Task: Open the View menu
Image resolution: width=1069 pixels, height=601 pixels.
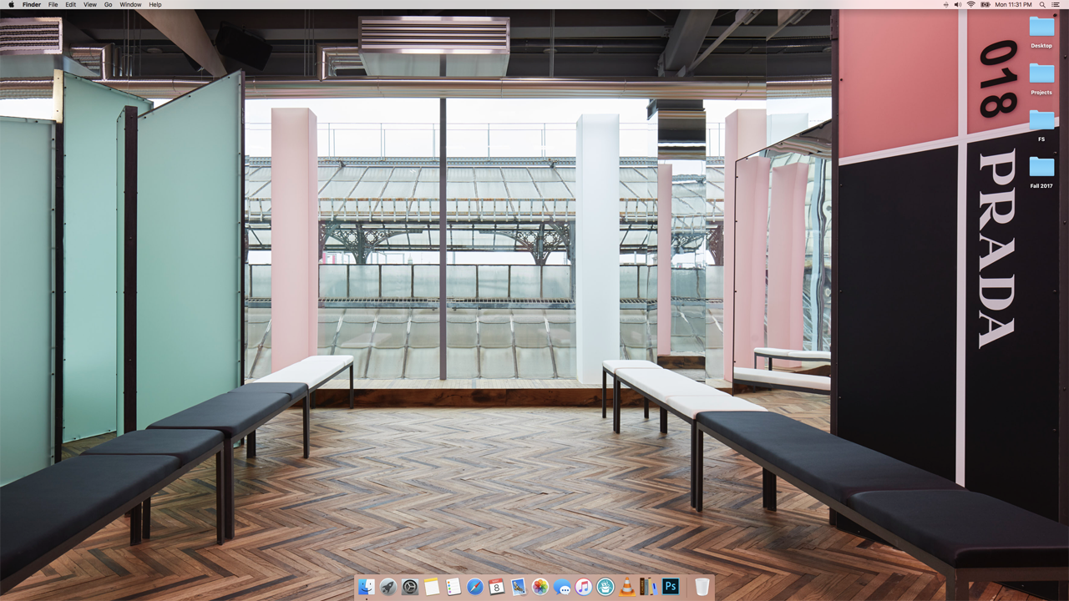Action: [x=89, y=4]
